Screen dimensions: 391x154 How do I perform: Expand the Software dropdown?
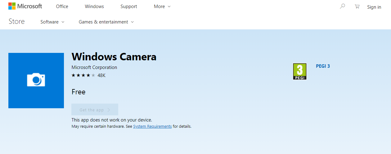(x=52, y=22)
